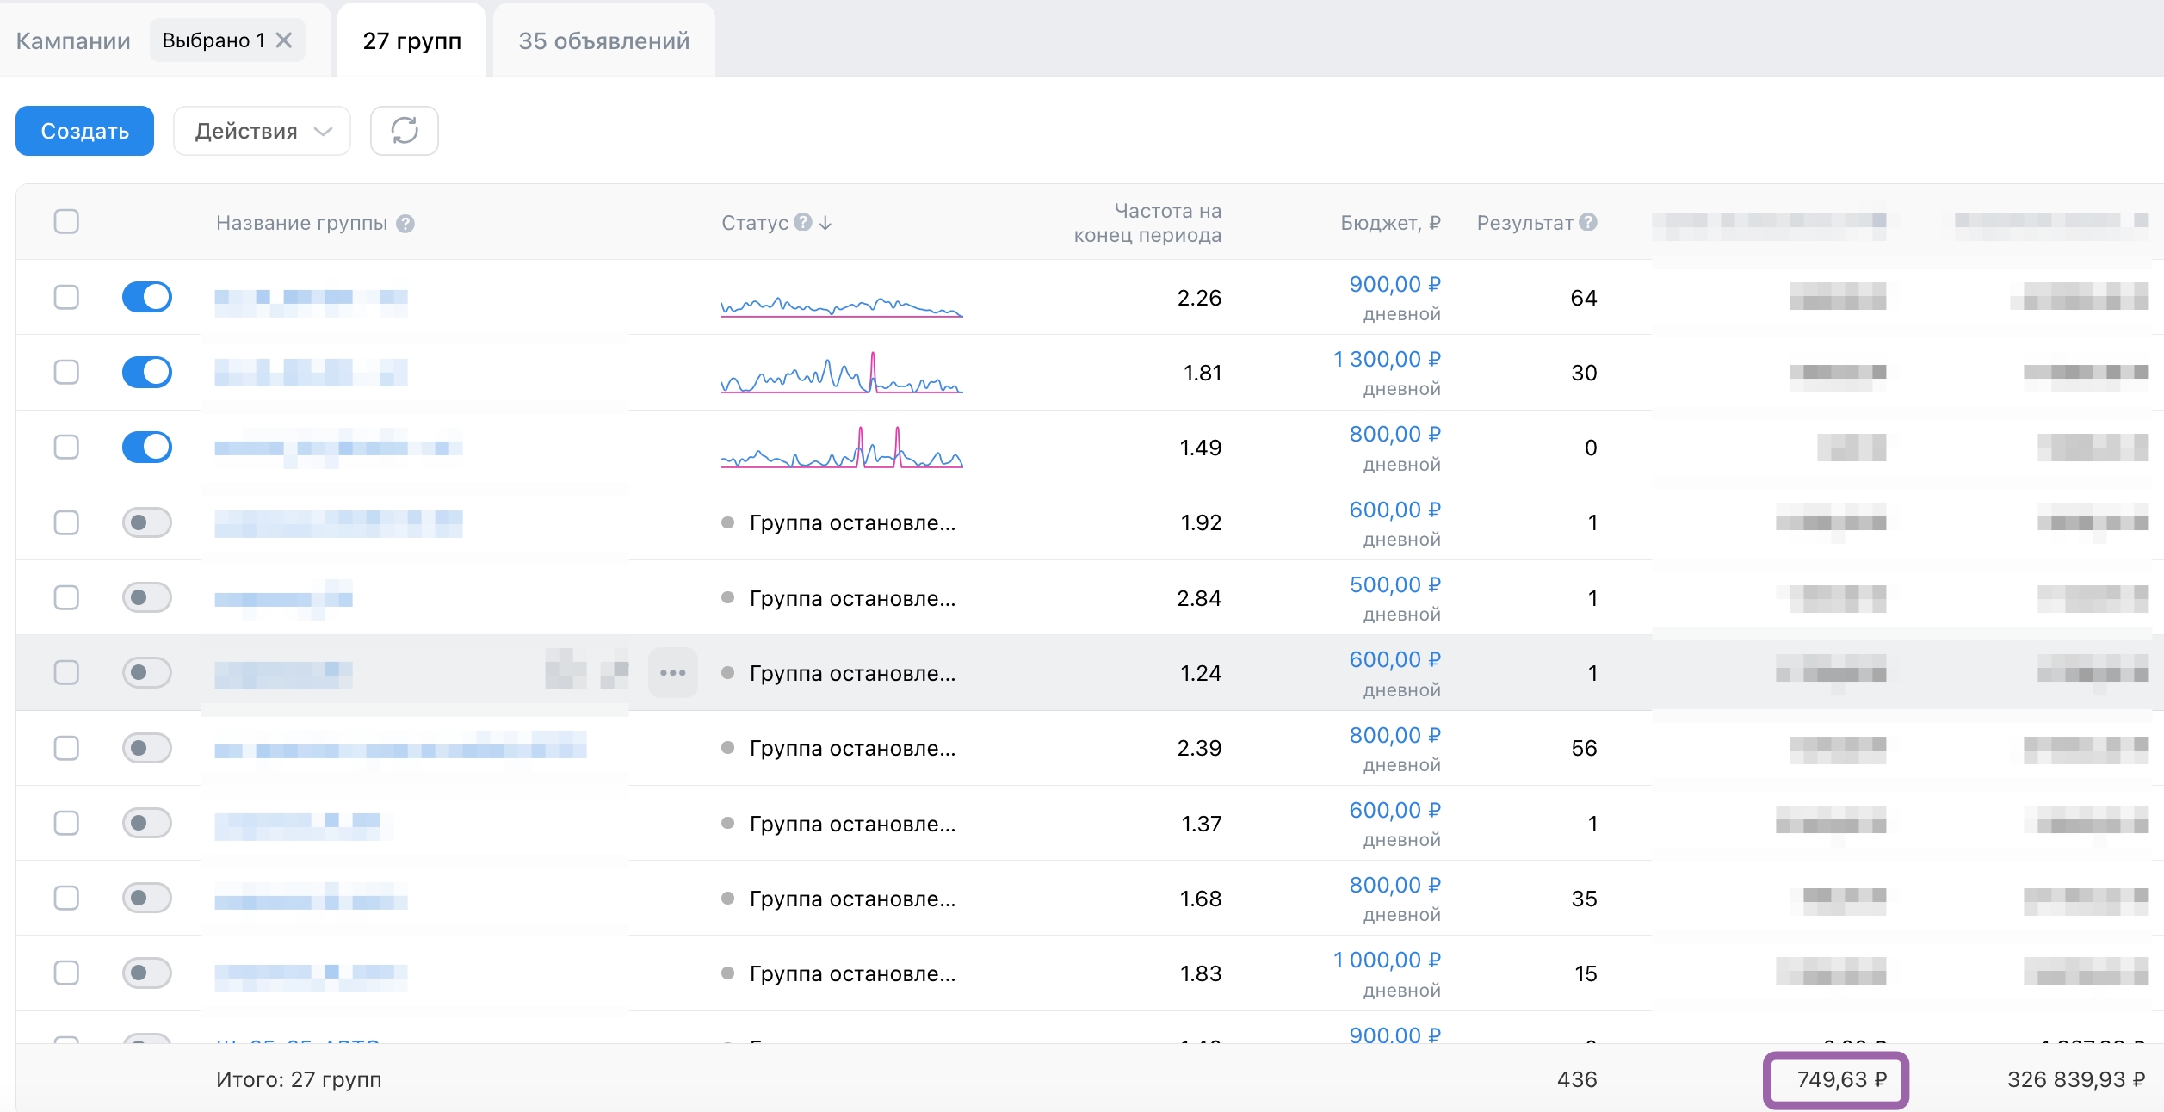Tick the select-all checkbox in table header

pyautogui.click(x=66, y=221)
